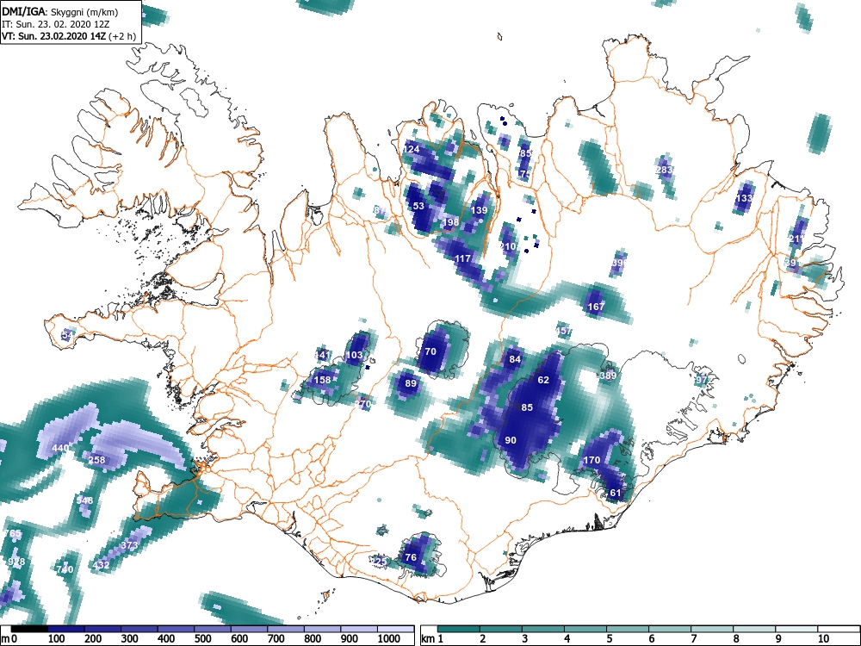Click the visibility value '61' on the map
Image resolution: width=861 pixels, height=646 pixels.
[x=616, y=494]
